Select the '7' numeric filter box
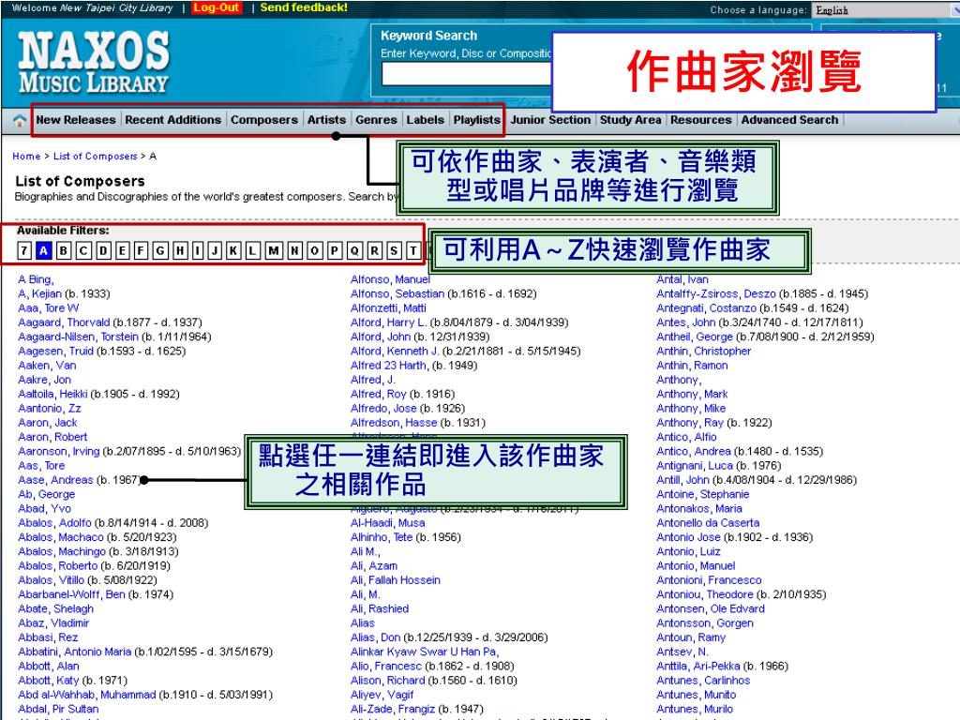The height and width of the screenshot is (720, 960). tap(24, 250)
